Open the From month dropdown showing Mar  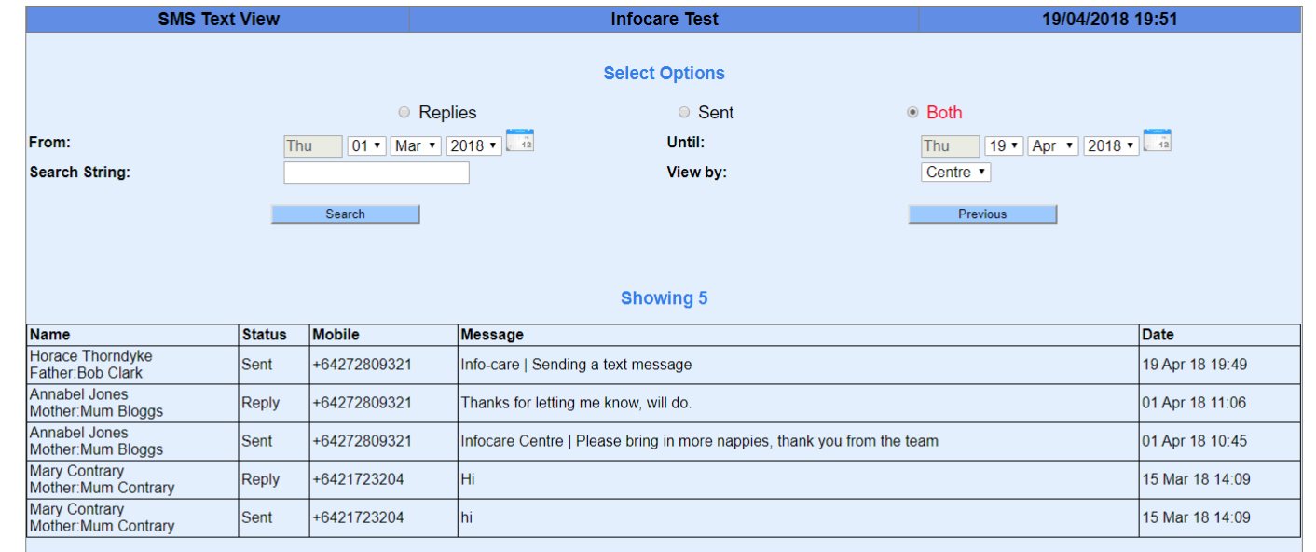point(416,146)
